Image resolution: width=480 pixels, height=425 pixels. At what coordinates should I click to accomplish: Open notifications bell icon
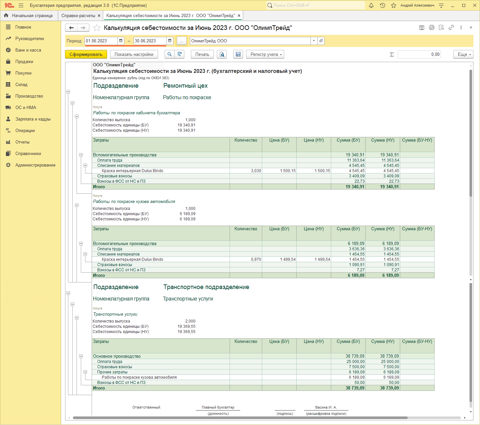coord(371,5)
